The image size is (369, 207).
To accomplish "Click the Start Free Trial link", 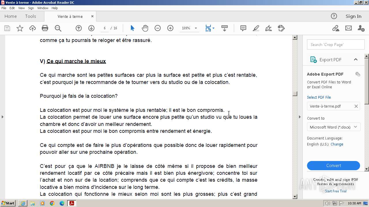I will click(x=336, y=191).
